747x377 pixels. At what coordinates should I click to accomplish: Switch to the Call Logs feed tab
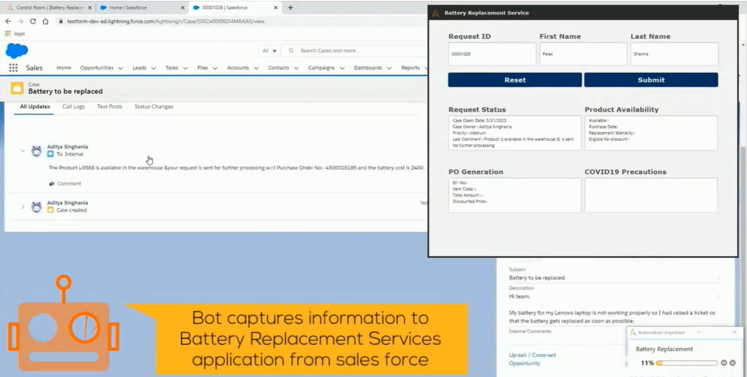pos(73,106)
